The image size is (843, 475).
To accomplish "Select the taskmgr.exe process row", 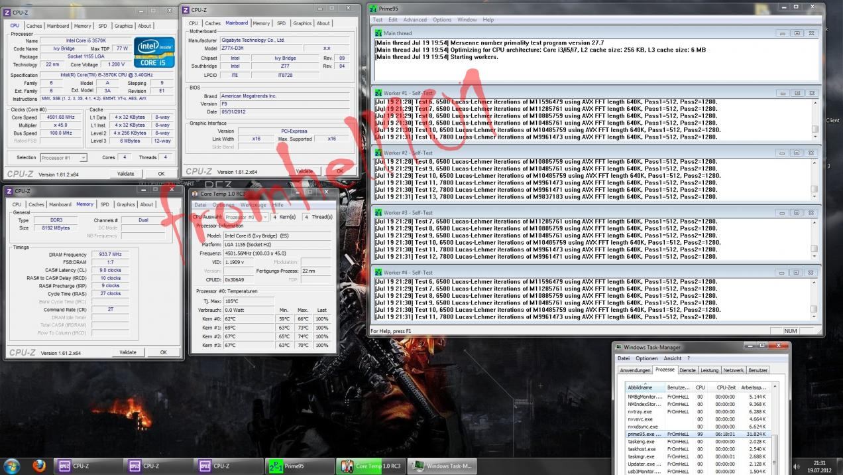I will [697, 456].
